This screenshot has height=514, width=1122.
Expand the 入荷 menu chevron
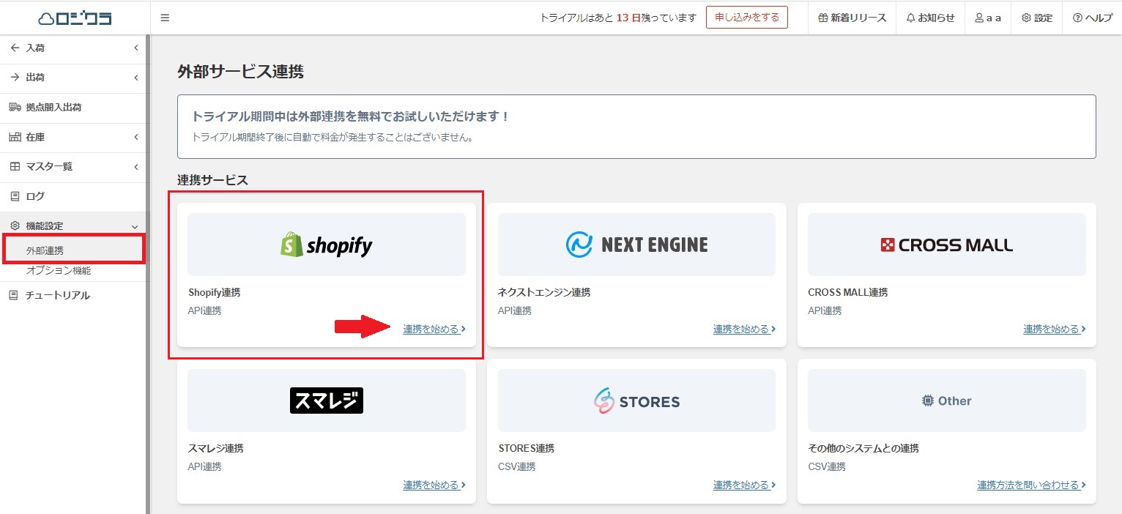[x=135, y=48]
